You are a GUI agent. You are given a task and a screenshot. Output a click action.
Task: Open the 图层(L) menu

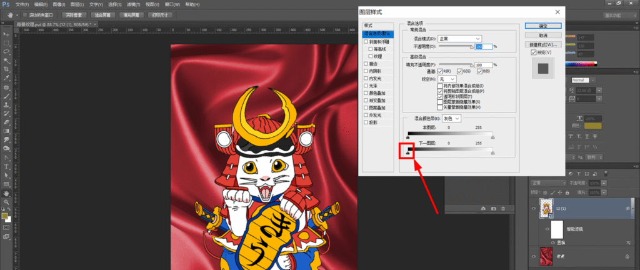click(x=77, y=4)
